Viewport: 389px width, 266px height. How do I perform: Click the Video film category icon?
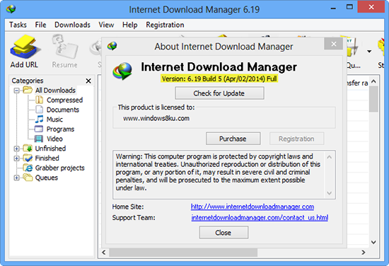[x=39, y=139]
